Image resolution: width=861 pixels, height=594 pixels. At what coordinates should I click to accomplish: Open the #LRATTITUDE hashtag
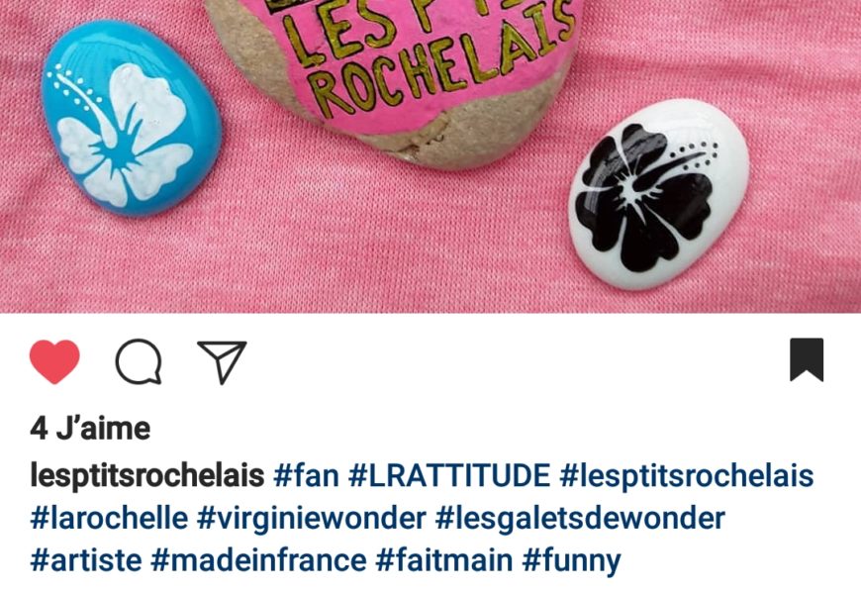click(x=449, y=475)
